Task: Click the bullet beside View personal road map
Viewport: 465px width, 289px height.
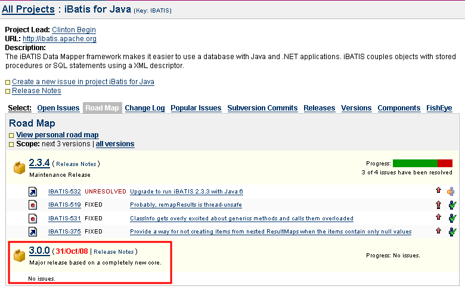Action: pyautogui.click(x=11, y=136)
